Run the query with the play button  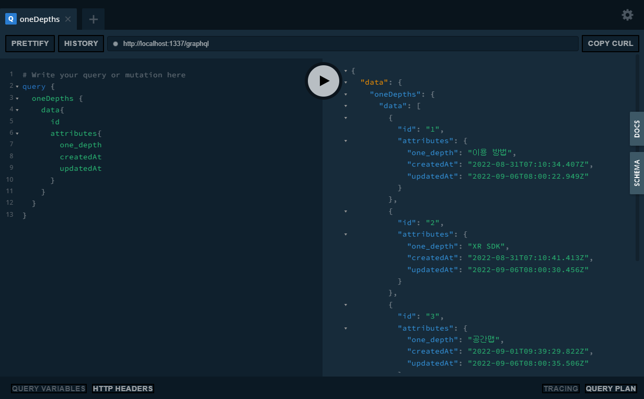pos(324,80)
